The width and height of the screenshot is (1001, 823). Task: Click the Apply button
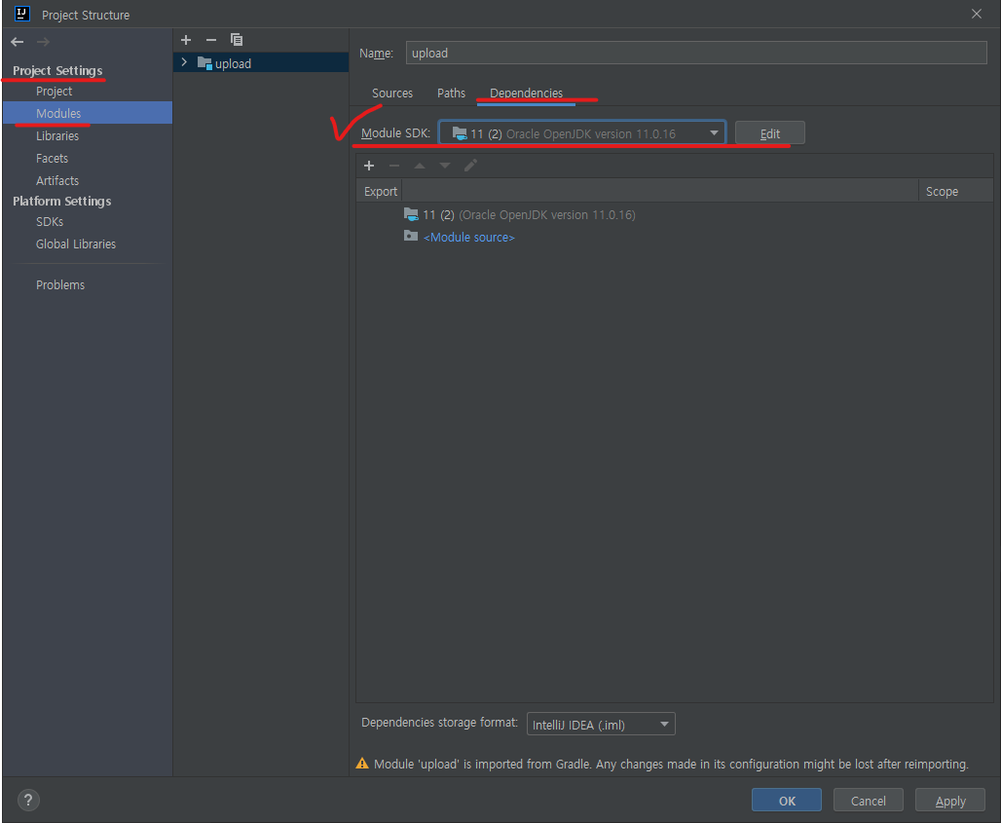950,800
